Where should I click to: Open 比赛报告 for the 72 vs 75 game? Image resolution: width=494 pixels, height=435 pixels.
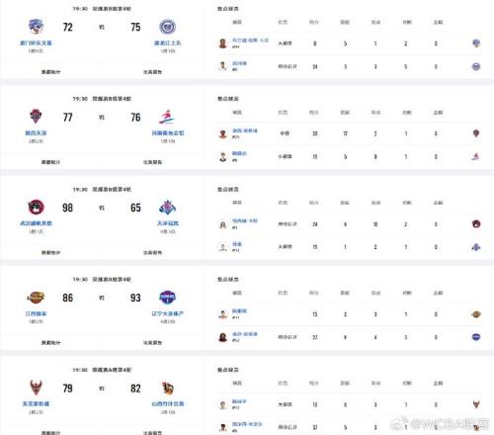point(152,72)
